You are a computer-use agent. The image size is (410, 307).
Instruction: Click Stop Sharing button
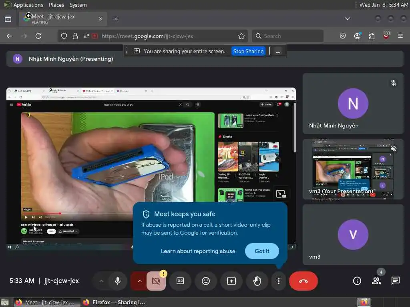tap(248, 51)
